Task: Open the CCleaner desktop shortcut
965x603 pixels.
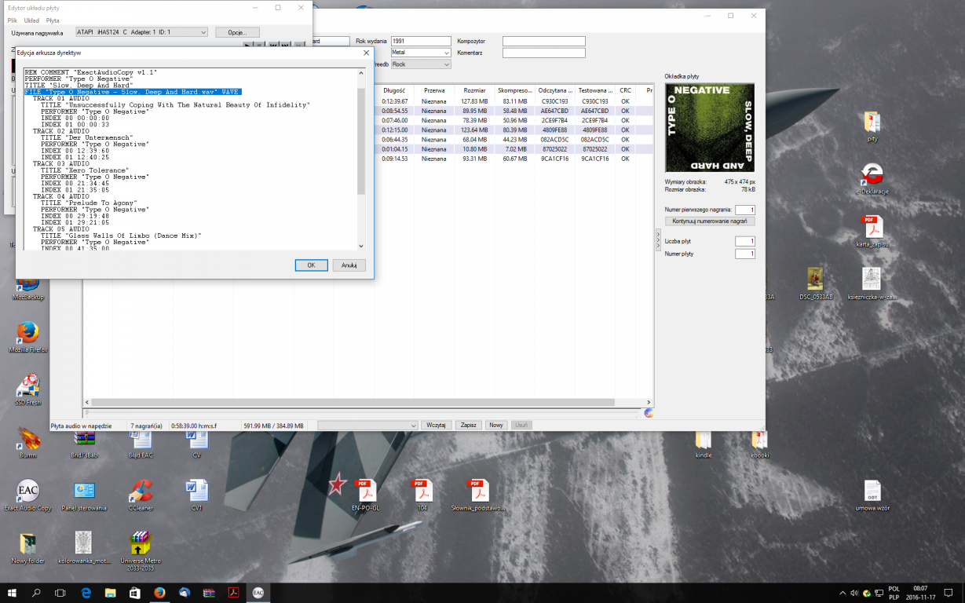Action: [141, 495]
